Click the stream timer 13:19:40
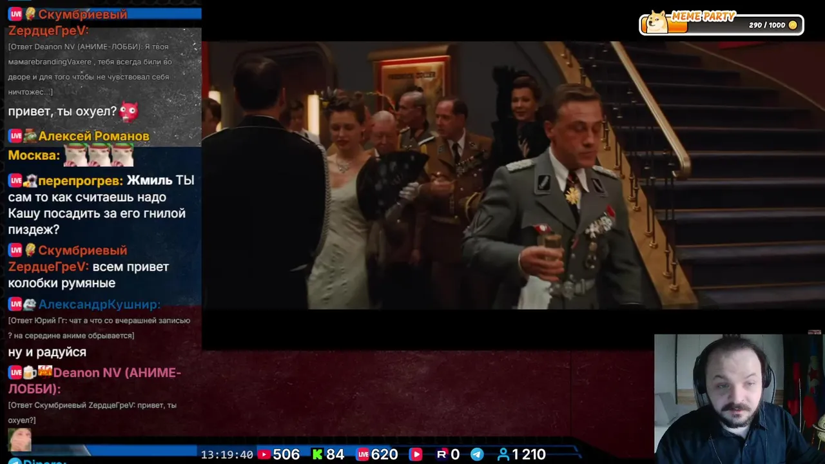Screen dimensions: 825x464 click(x=227, y=454)
